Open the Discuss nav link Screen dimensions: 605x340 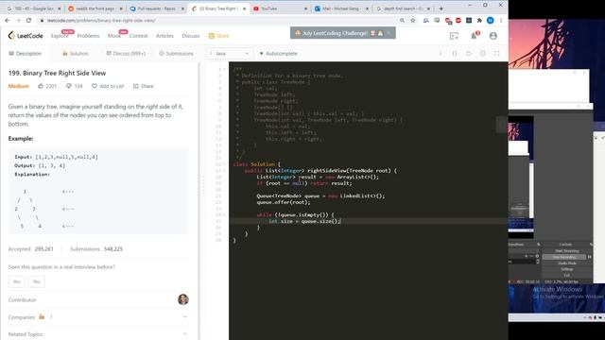point(191,36)
